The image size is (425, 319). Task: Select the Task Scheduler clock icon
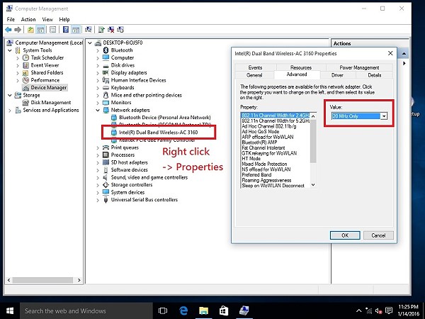point(25,57)
